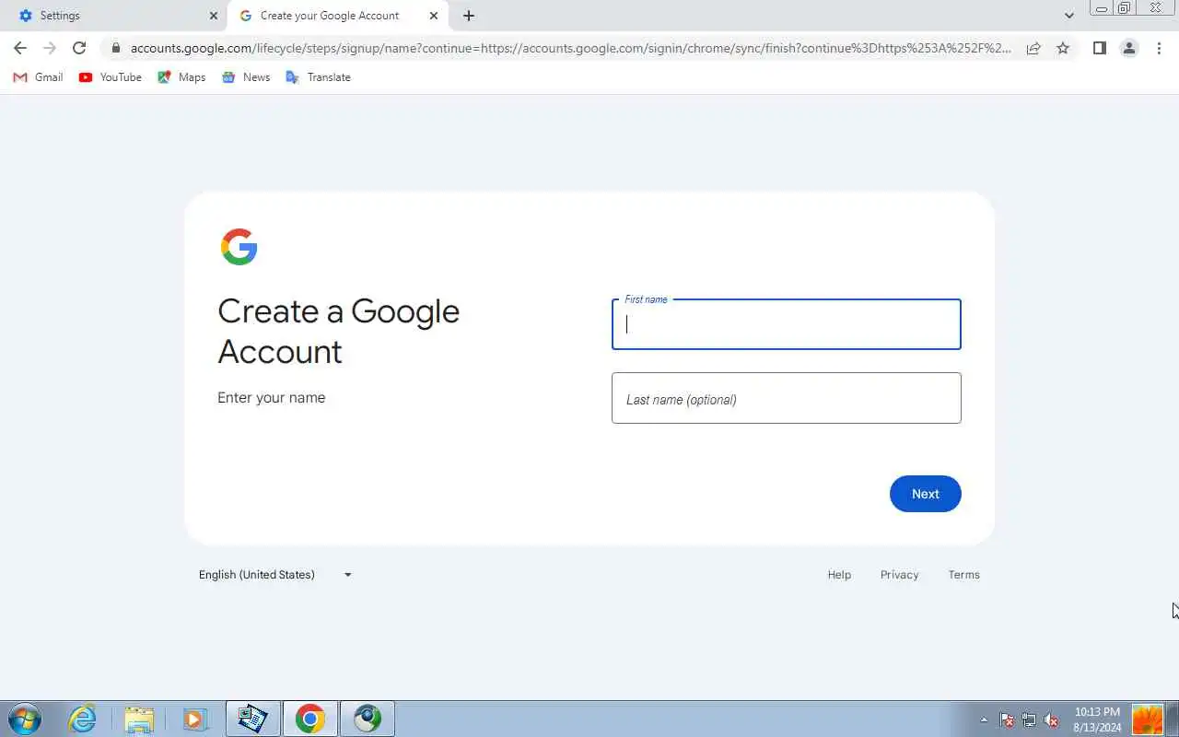
Task: Open the Gmail bookmark
Action: pyautogui.click(x=38, y=77)
